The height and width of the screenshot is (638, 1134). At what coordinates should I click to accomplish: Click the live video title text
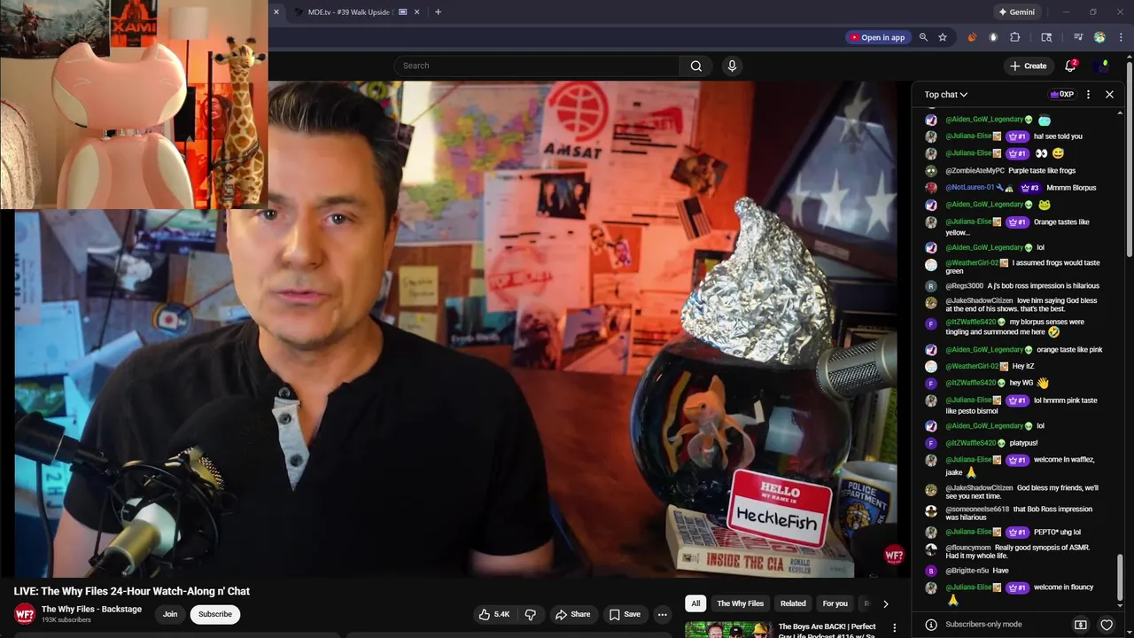tap(132, 591)
